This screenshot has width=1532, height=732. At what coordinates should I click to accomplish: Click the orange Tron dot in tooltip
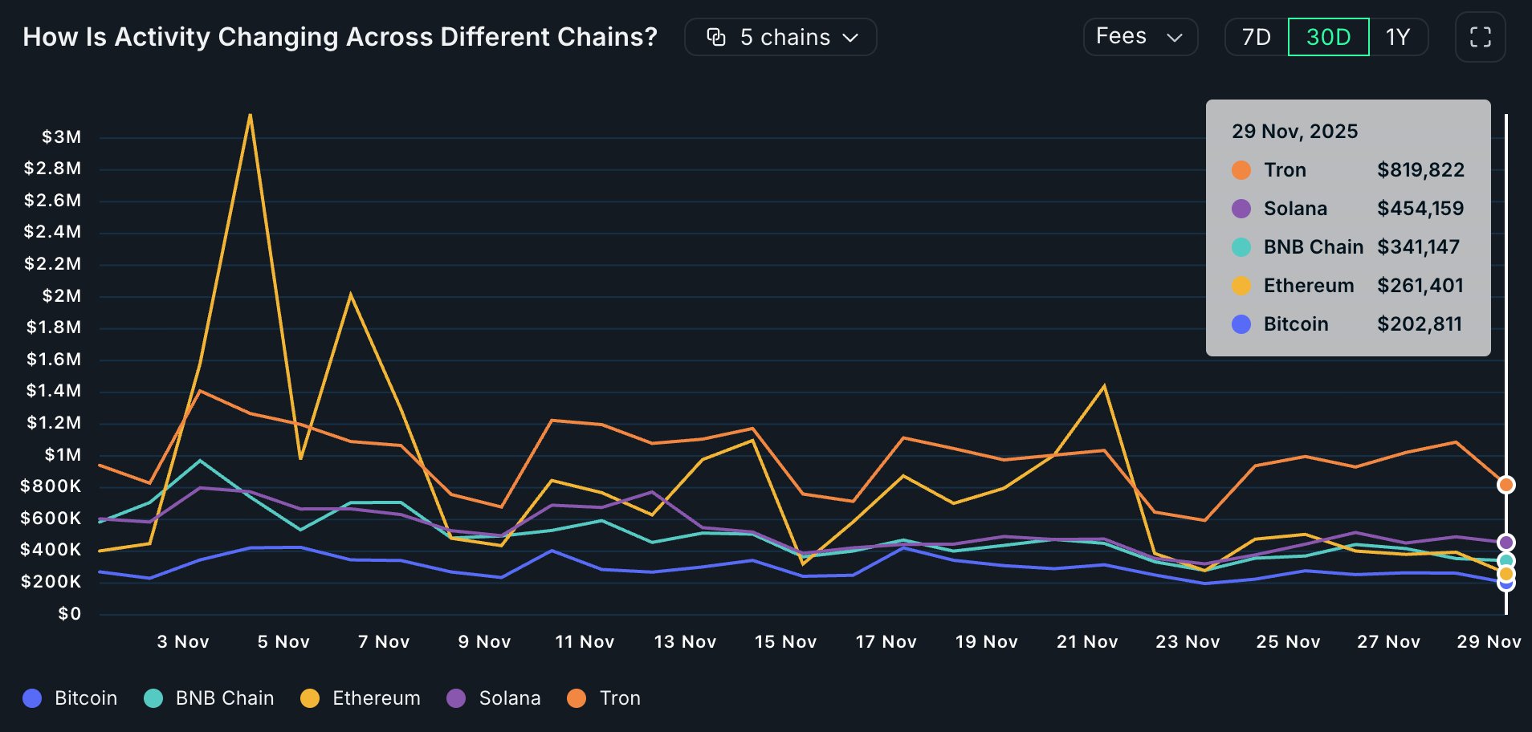pos(1241,170)
